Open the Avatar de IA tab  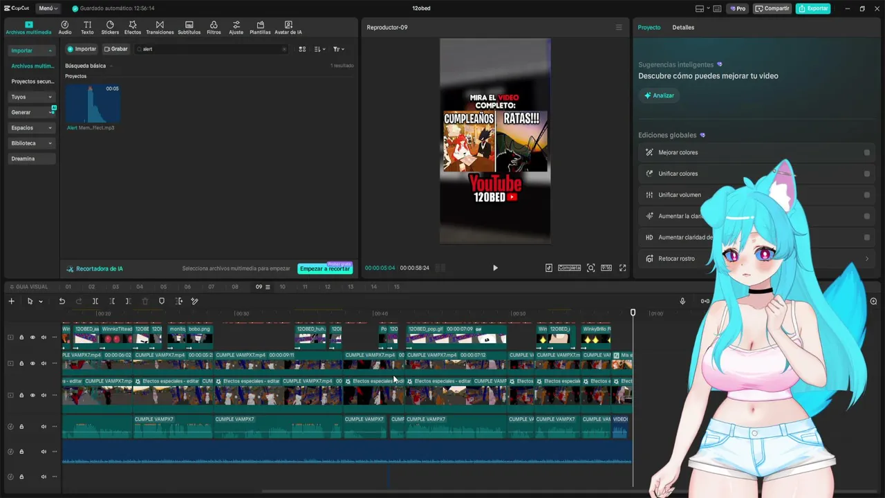(x=288, y=28)
